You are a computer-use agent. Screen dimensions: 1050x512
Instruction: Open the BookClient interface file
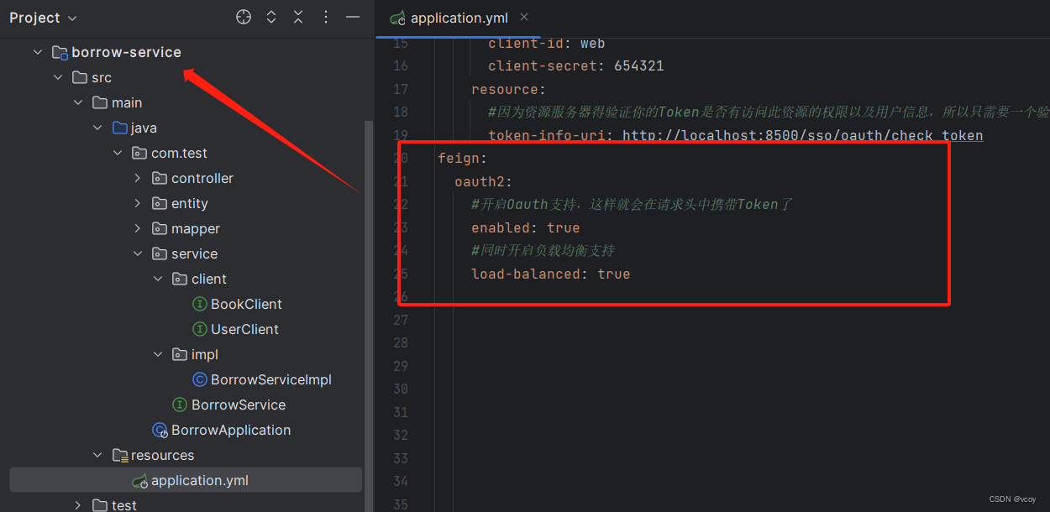[246, 304]
